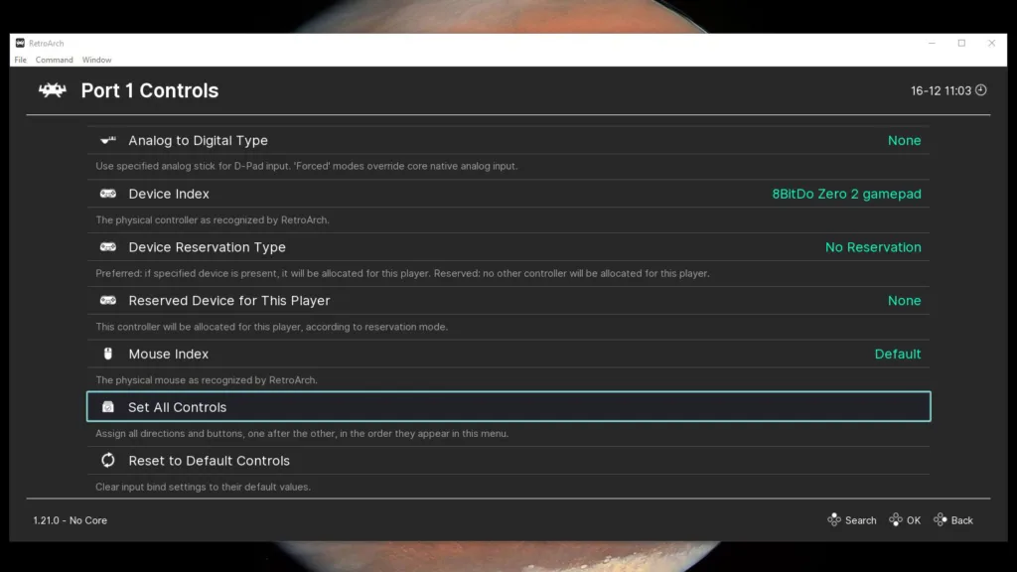Viewport: 1017px width, 572px height.
Task: Click the gamepad icon beside Reserved Device for This Player
Action: click(x=109, y=300)
